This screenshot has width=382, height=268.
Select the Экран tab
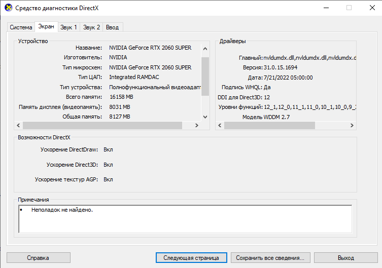coord(46,27)
